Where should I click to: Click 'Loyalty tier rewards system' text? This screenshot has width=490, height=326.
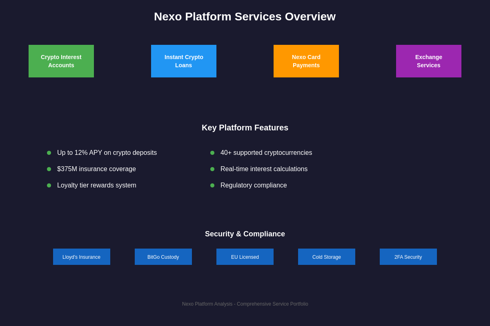pos(97,185)
